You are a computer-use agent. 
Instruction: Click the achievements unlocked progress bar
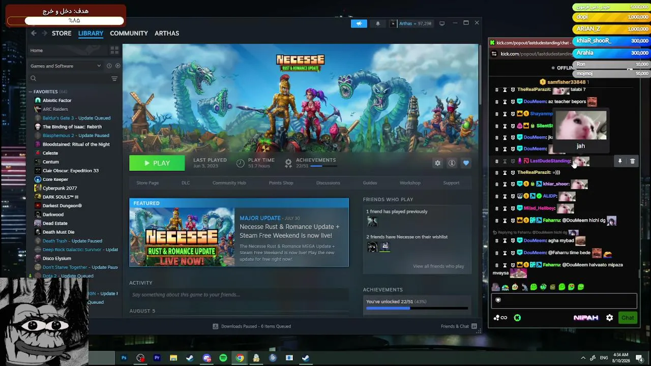(417, 308)
